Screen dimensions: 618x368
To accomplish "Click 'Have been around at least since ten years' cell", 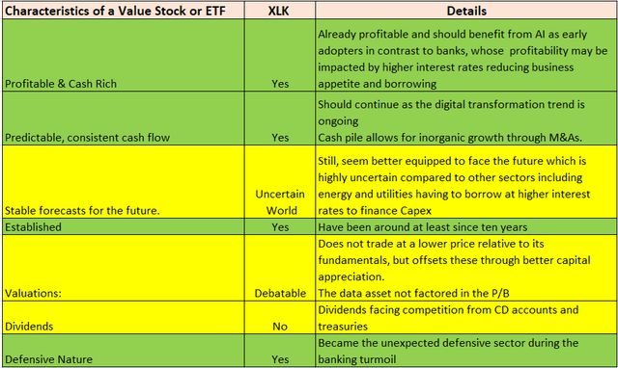I will [x=466, y=226].
